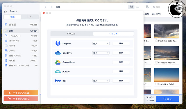Click the オーディオ music note icon
The height and width of the screenshot is (109, 186).
pyautogui.click(x=6, y=41)
